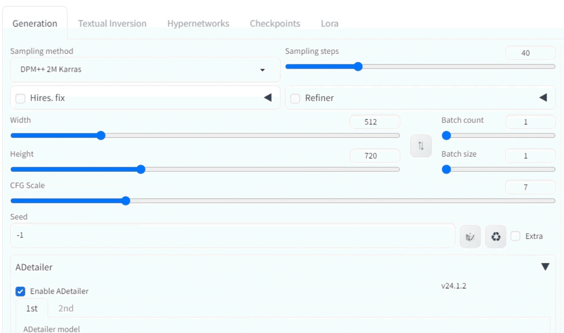Open the Lora tab
This screenshot has width=564, height=333.
click(x=329, y=23)
